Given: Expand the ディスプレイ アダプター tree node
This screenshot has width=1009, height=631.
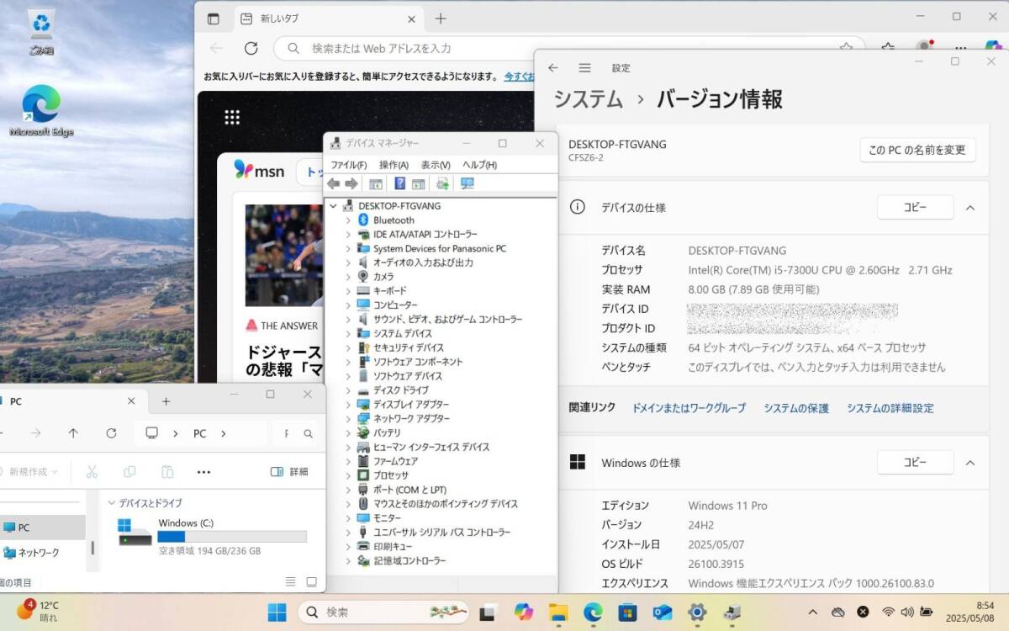Looking at the screenshot, I should pos(348,405).
